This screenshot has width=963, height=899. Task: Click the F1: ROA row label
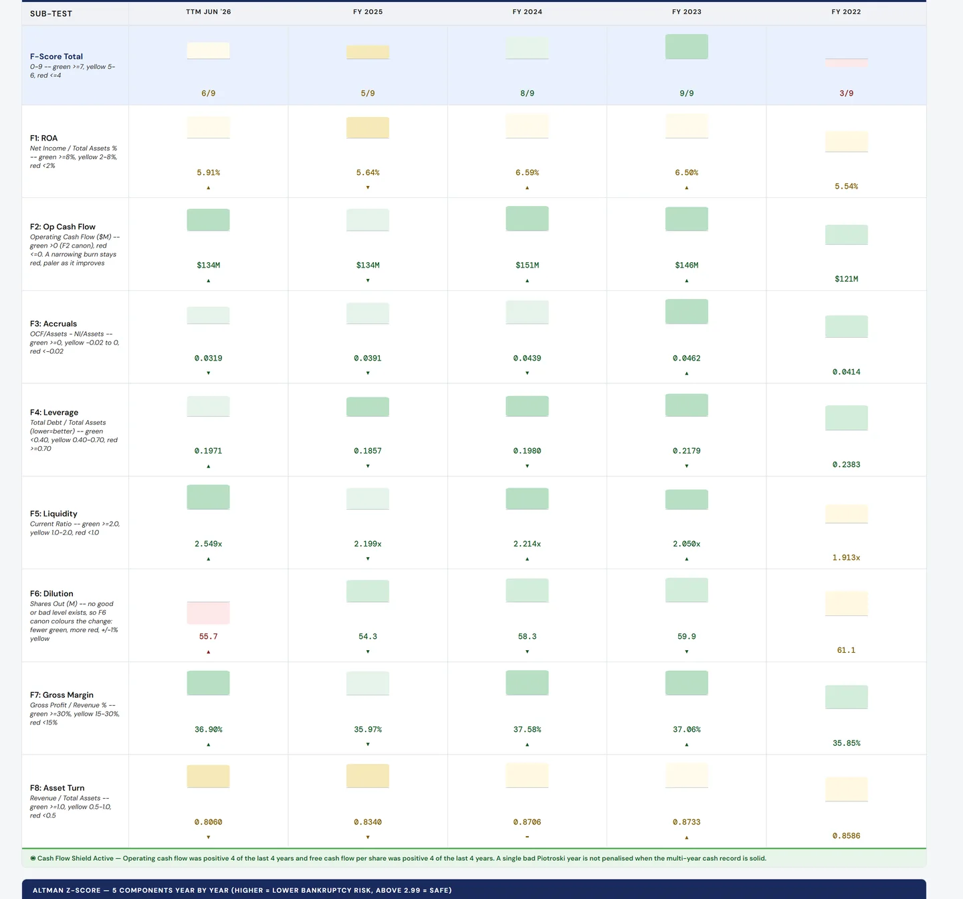pos(43,138)
